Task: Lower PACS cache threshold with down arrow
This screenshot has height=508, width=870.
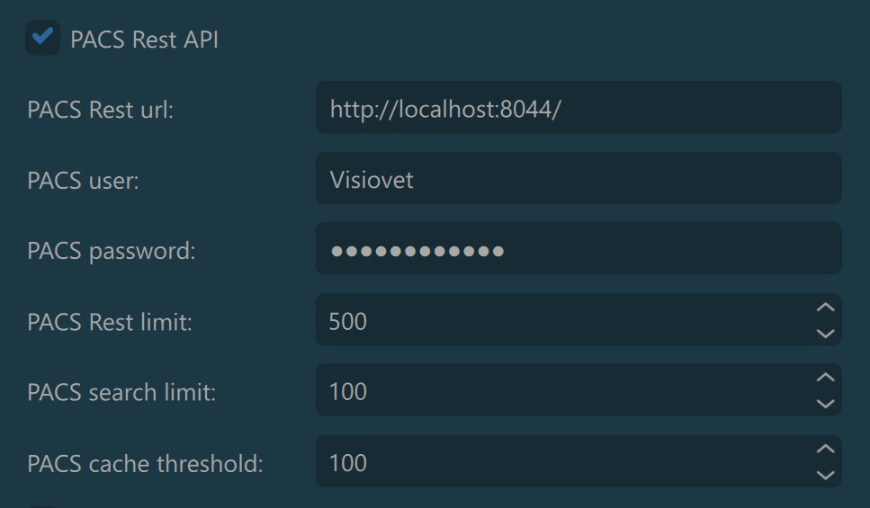Action: pos(825,475)
